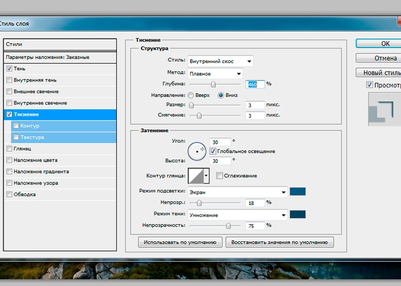Click the angle dial for lighting direction

pos(197,150)
